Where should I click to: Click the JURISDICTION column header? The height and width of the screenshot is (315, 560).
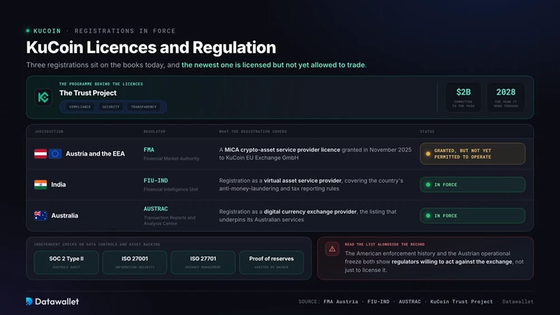click(x=49, y=131)
